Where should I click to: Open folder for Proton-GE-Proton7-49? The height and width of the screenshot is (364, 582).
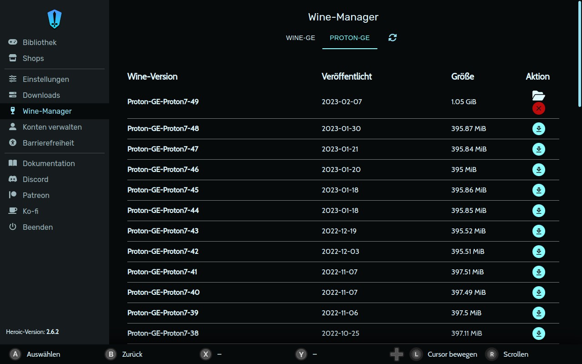(538, 96)
